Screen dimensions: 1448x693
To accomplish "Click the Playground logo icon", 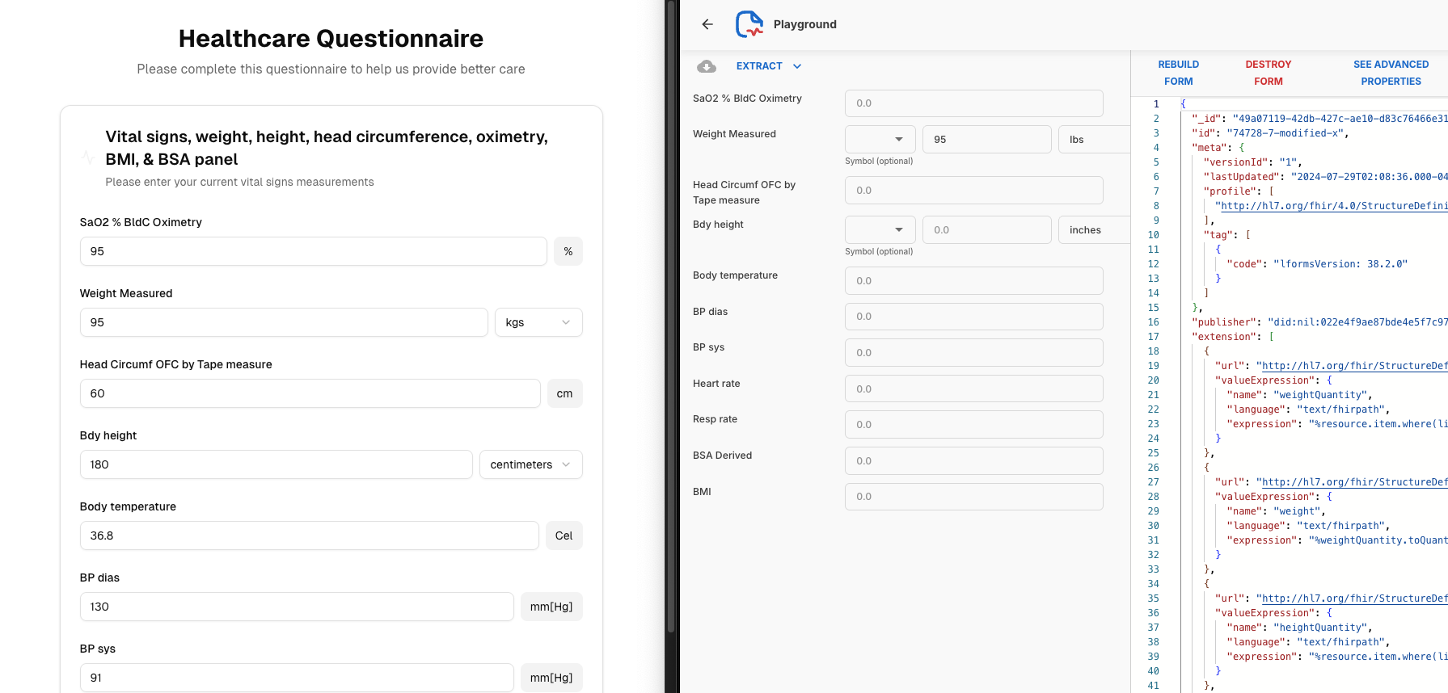I will pos(749,24).
